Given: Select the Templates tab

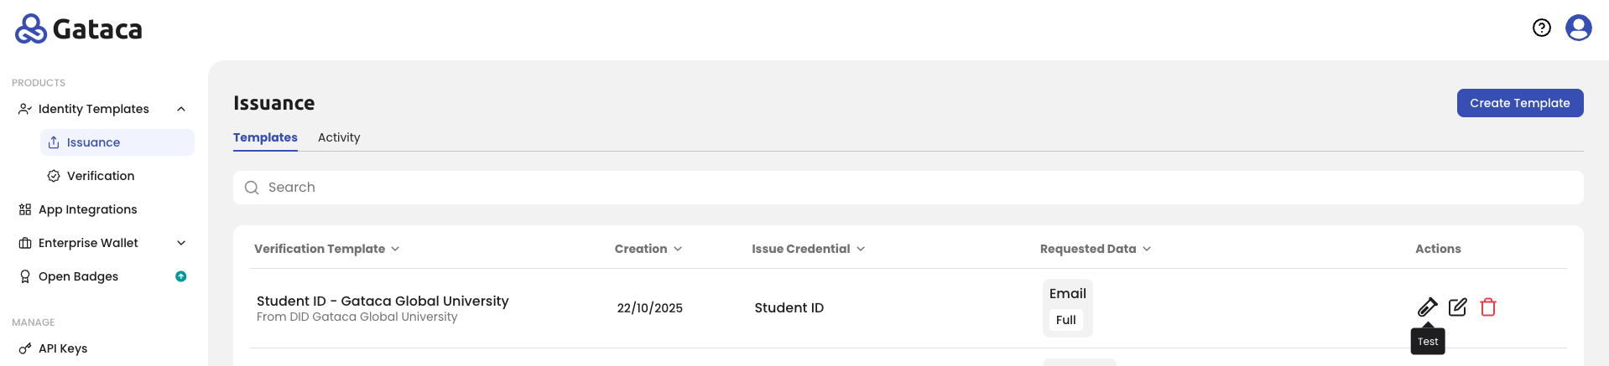Looking at the screenshot, I should [x=265, y=137].
